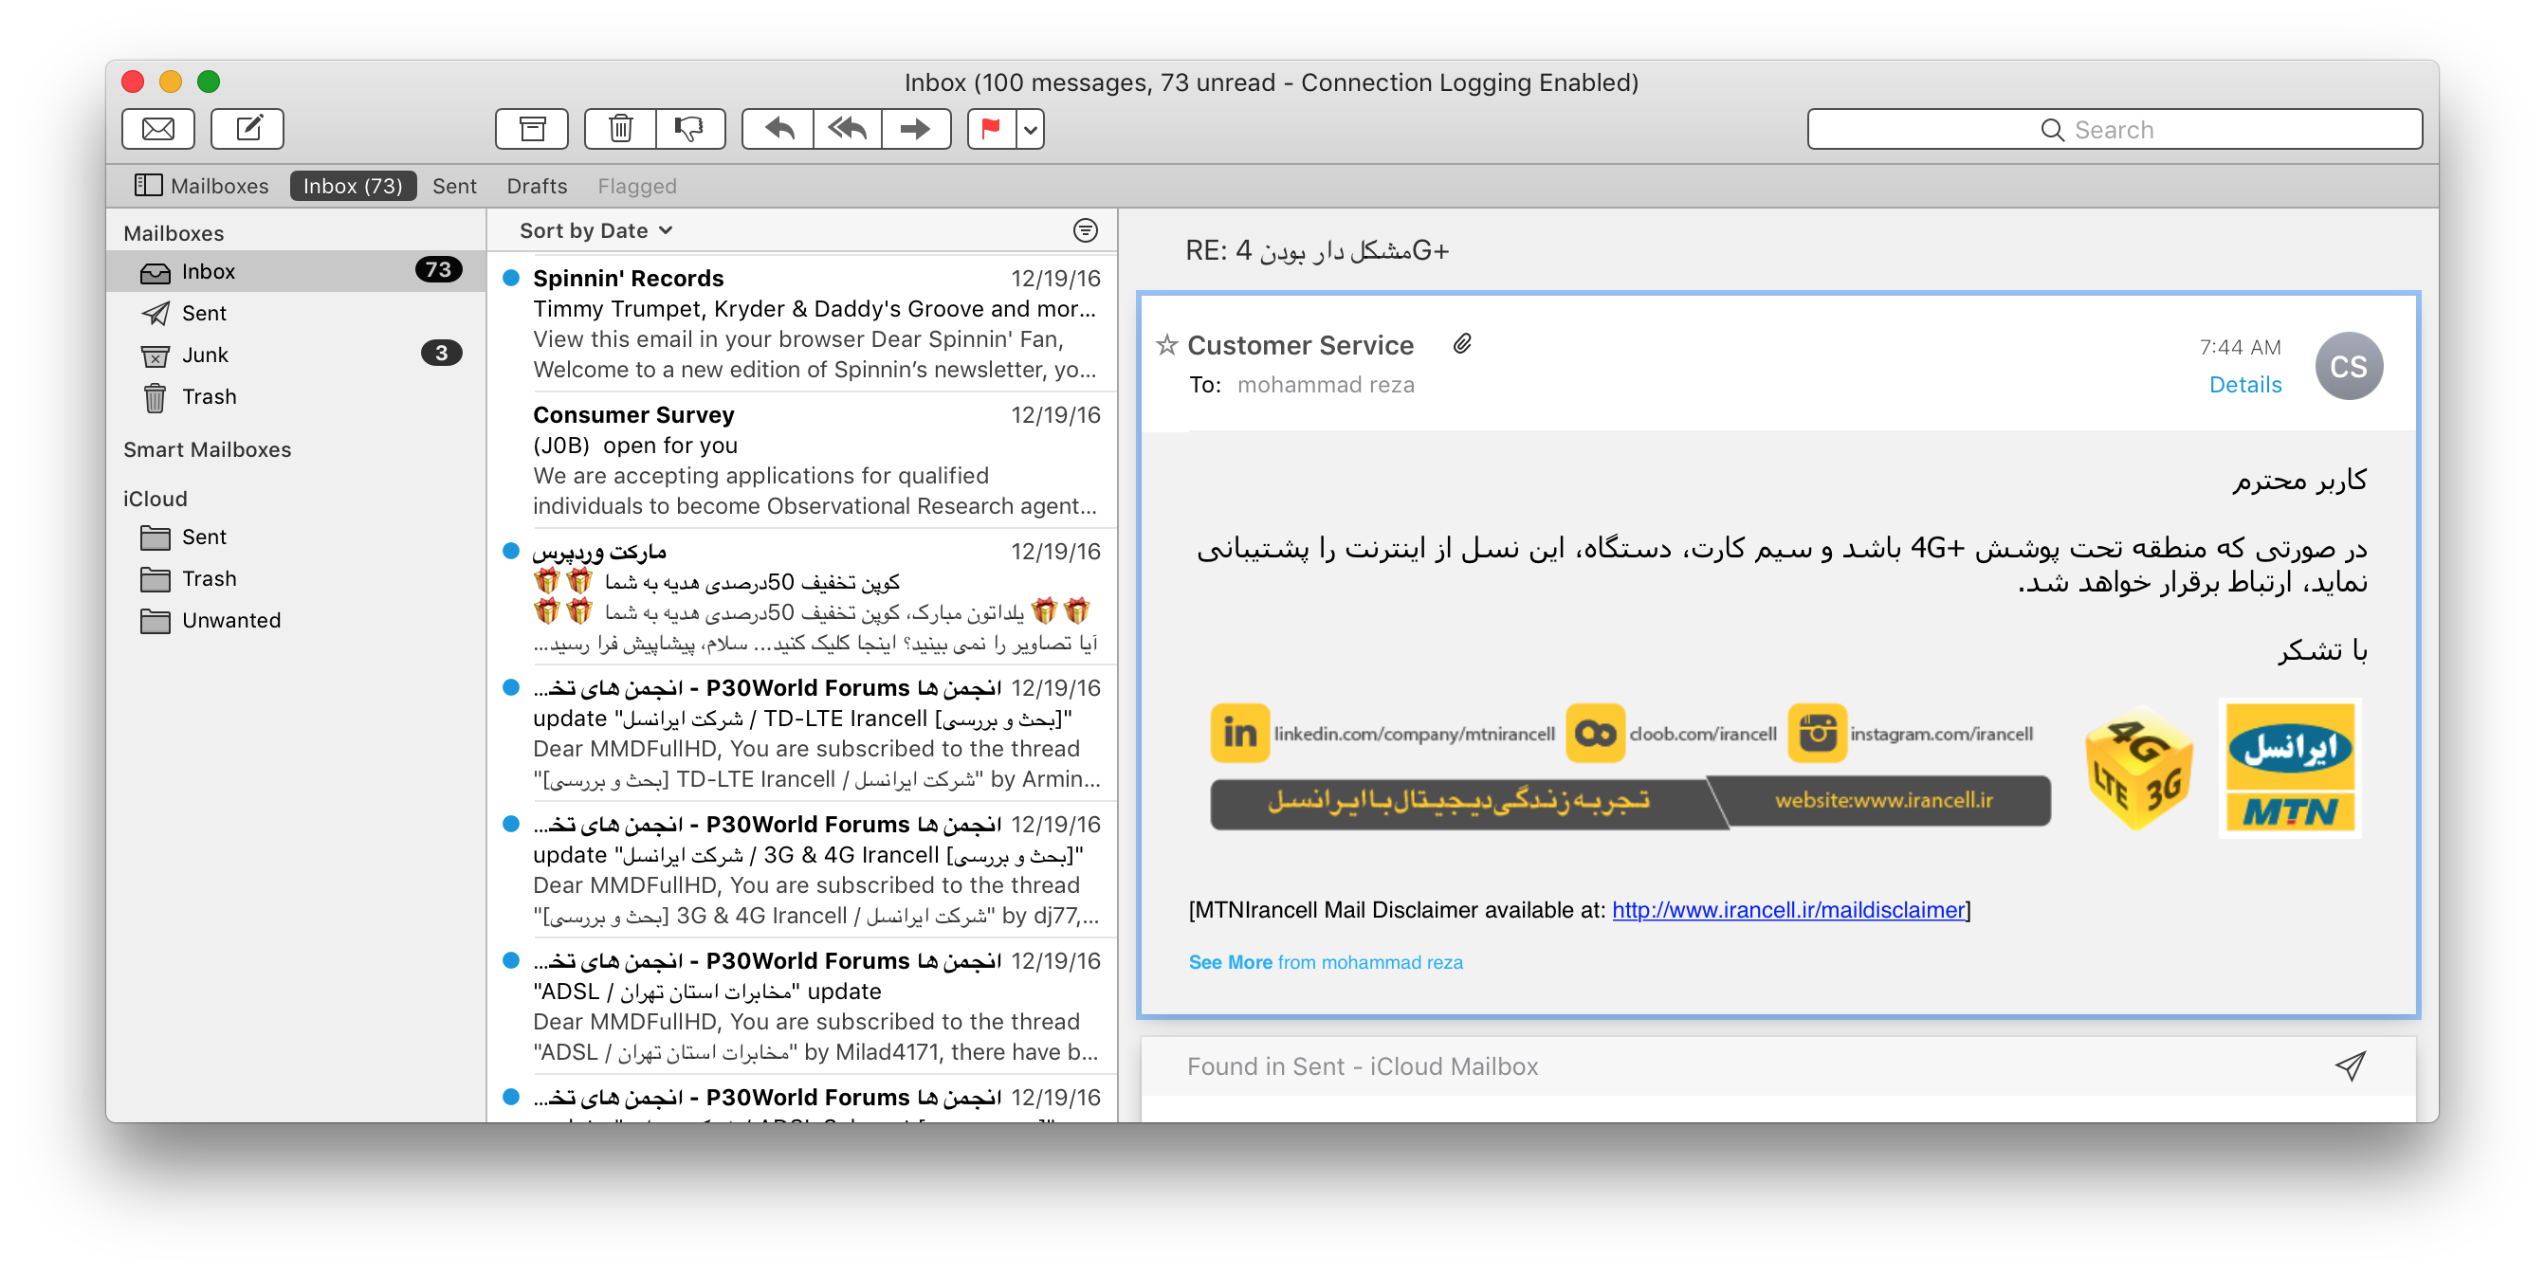Star Customer Service as VIP

pos(1167,345)
